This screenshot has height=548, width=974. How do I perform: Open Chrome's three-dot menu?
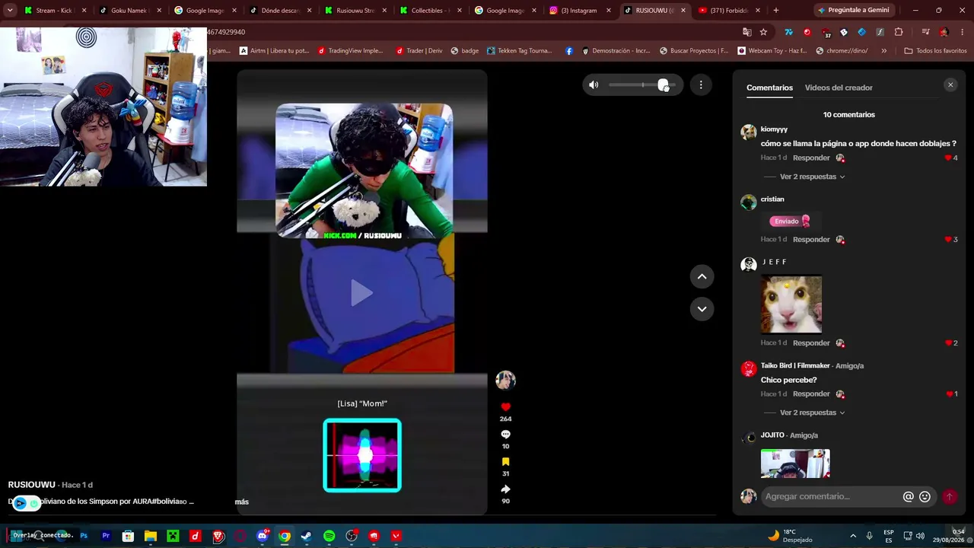962,32
